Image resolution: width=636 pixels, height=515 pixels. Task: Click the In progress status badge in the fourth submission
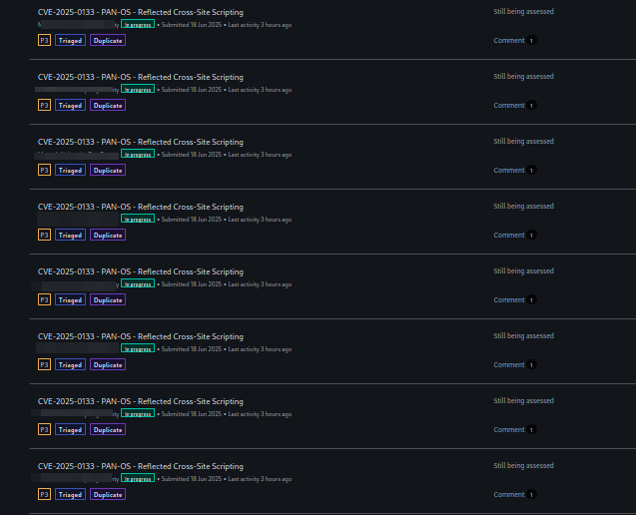(138, 219)
